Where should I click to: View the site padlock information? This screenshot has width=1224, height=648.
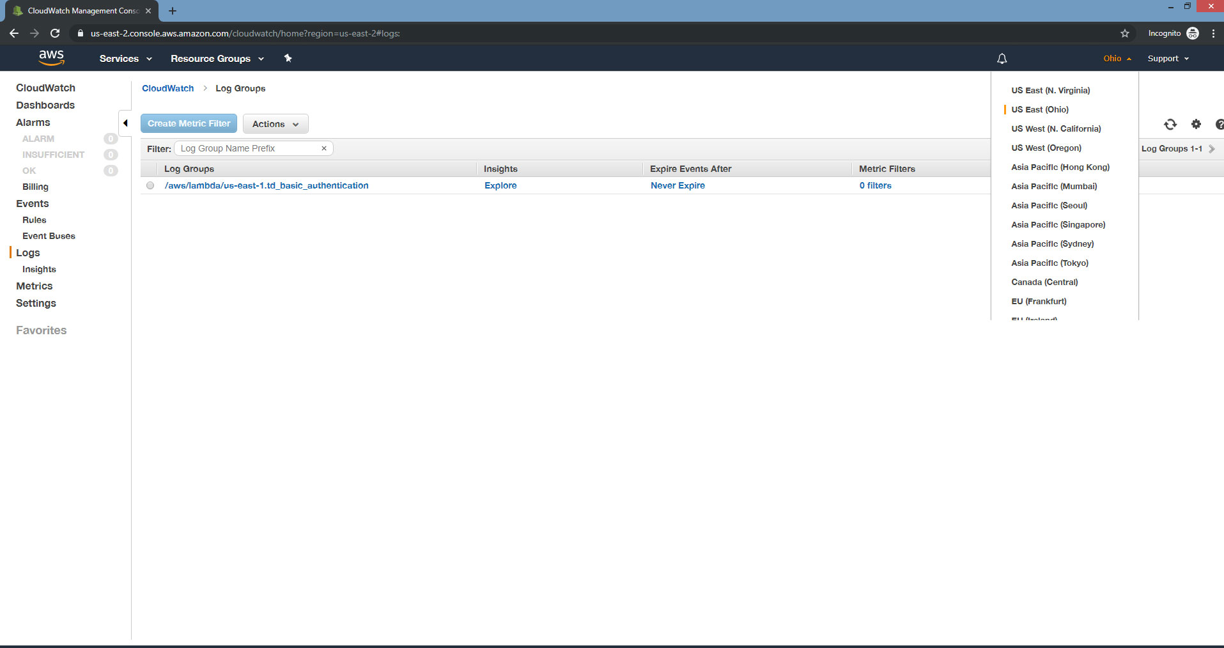[x=80, y=33]
